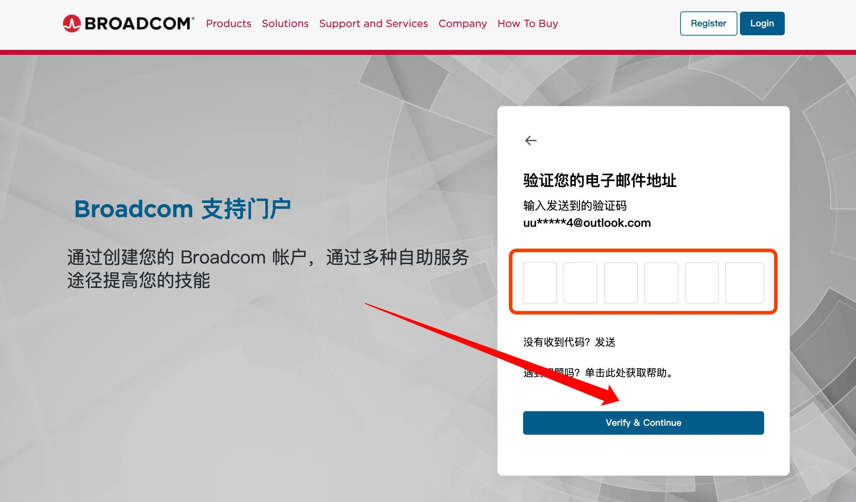
Task: Go back using the left arrow icon
Action: [x=531, y=140]
